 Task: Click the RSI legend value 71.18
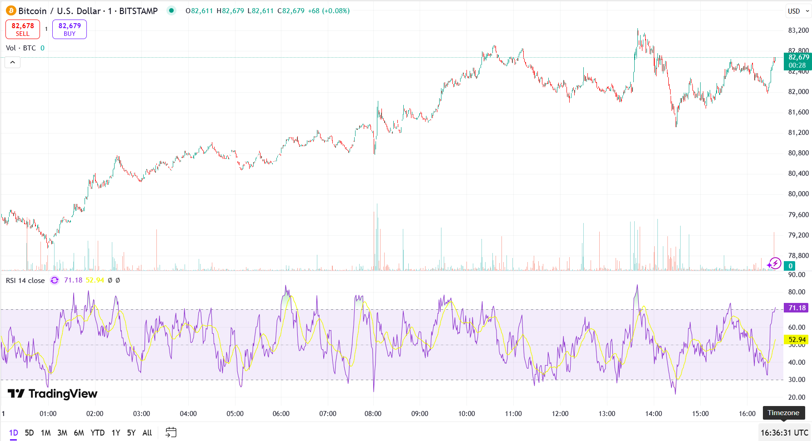click(x=73, y=280)
